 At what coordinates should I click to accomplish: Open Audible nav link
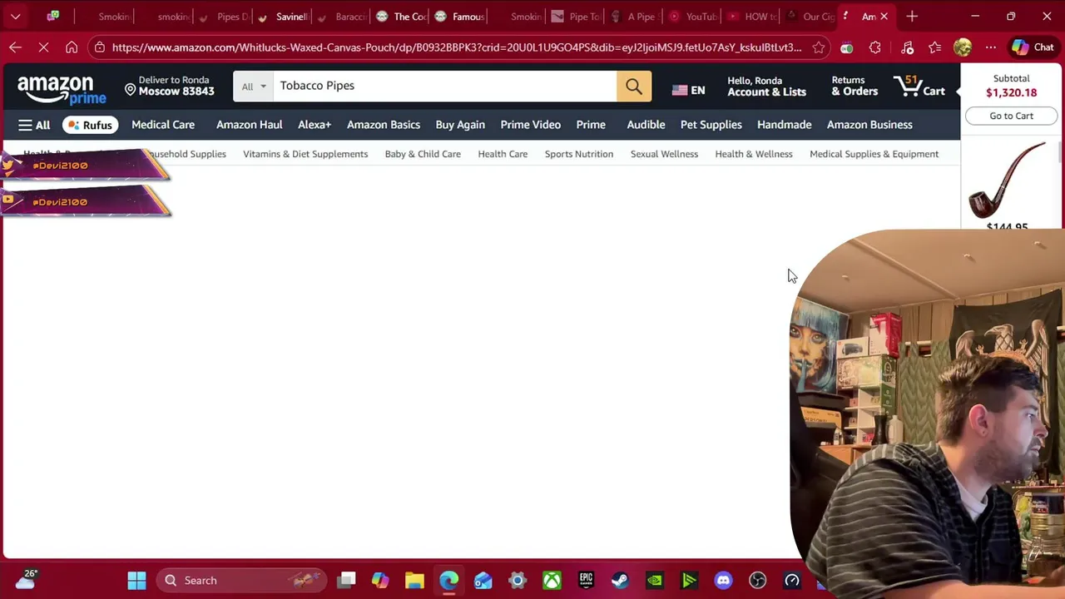pyautogui.click(x=646, y=125)
